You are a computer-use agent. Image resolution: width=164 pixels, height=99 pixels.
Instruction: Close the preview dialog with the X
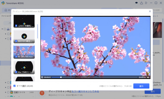150,11
